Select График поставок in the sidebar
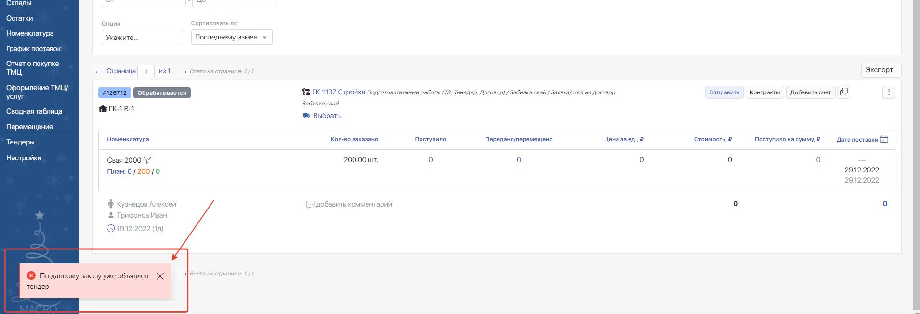920x314 pixels. point(33,49)
